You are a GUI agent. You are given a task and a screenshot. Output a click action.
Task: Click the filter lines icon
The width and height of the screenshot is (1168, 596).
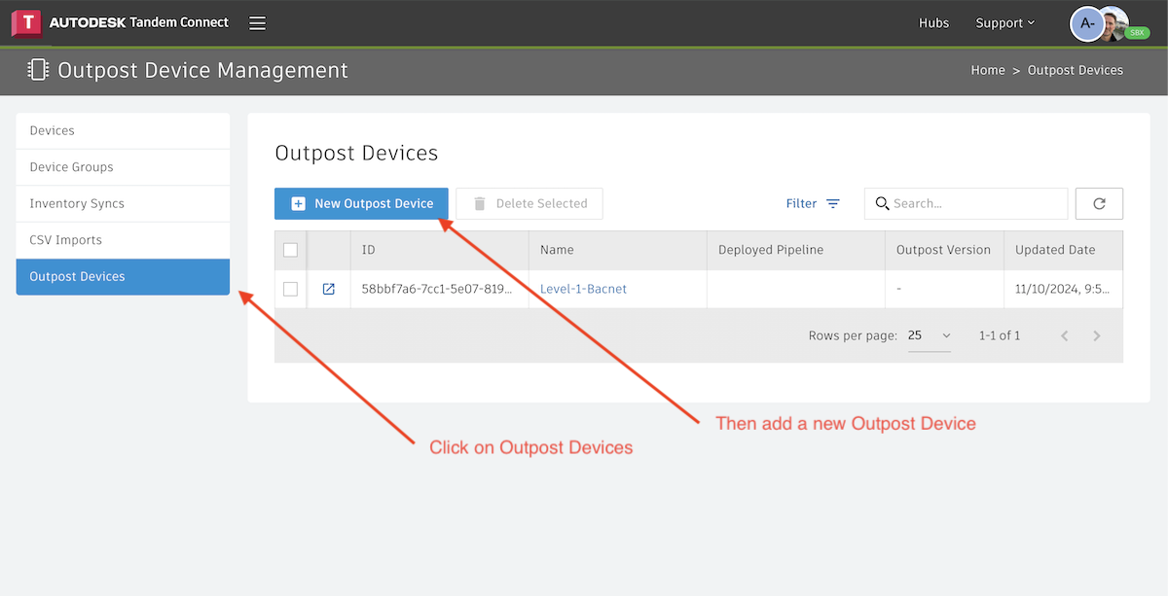pos(833,203)
